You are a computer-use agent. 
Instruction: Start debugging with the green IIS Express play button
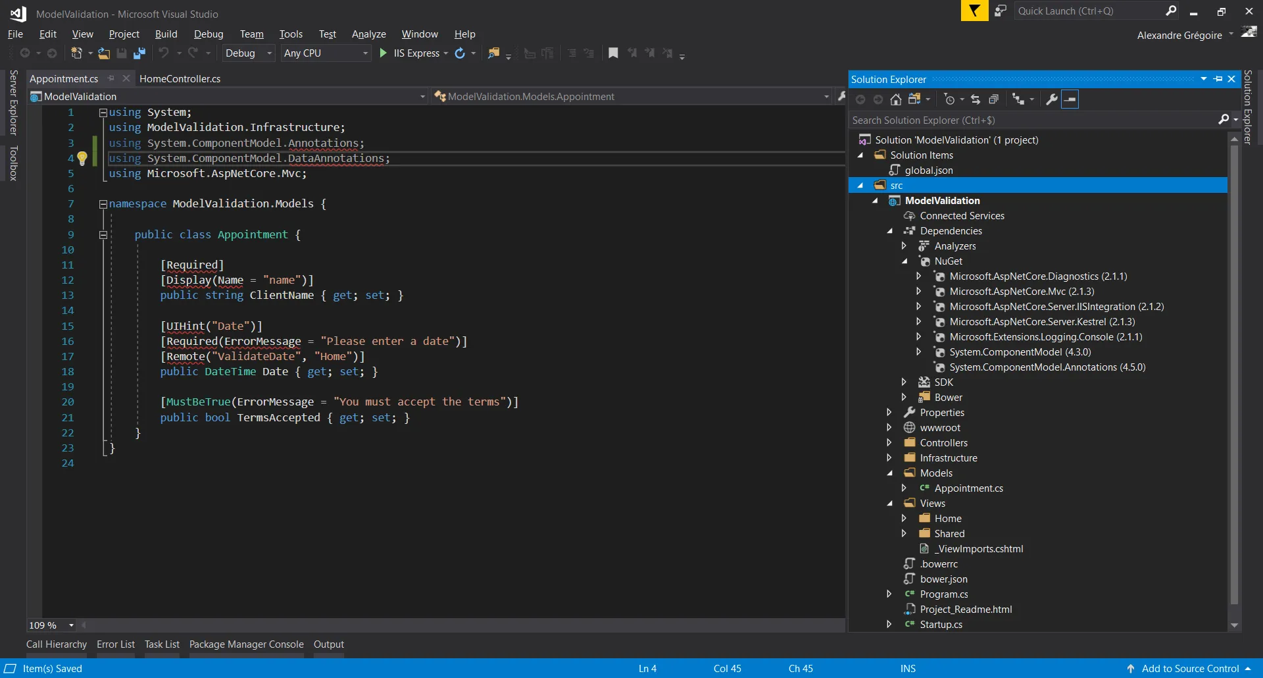point(384,53)
